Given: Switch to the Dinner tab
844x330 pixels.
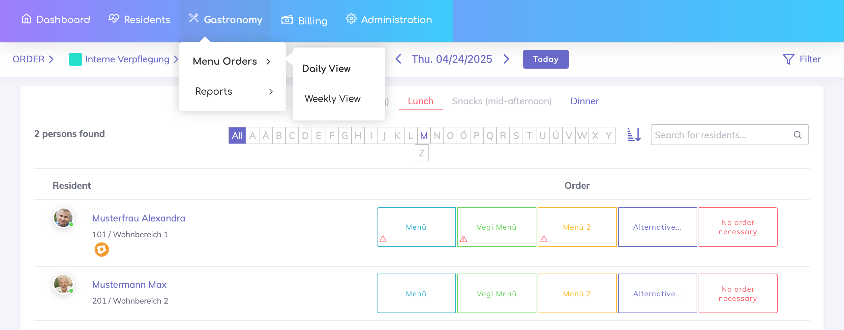Looking at the screenshot, I should (585, 101).
